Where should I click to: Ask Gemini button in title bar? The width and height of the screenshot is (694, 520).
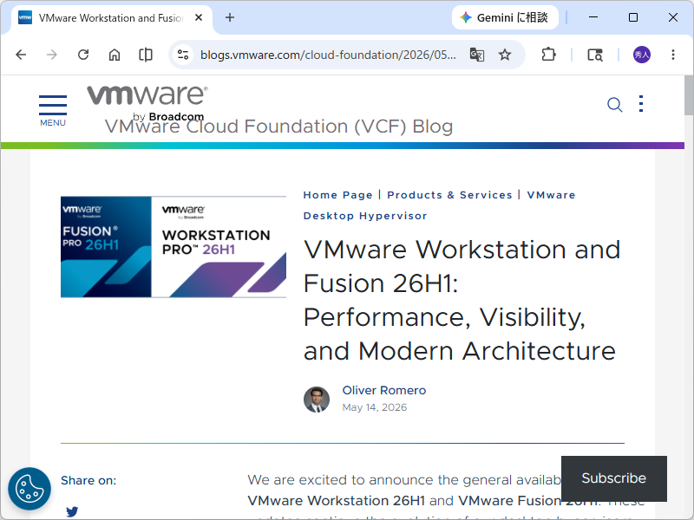pyautogui.click(x=505, y=17)
